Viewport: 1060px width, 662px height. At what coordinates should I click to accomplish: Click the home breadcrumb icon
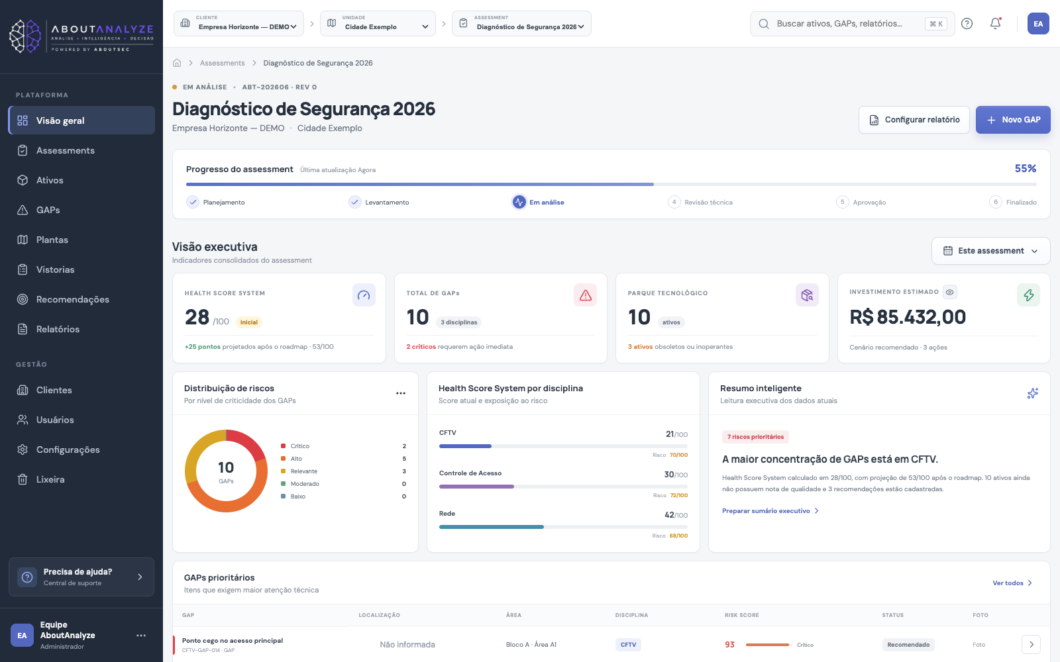tap(177, 63)
